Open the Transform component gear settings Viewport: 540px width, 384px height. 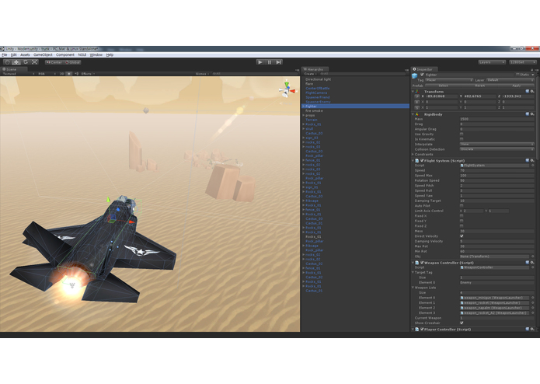coord(532,91)
